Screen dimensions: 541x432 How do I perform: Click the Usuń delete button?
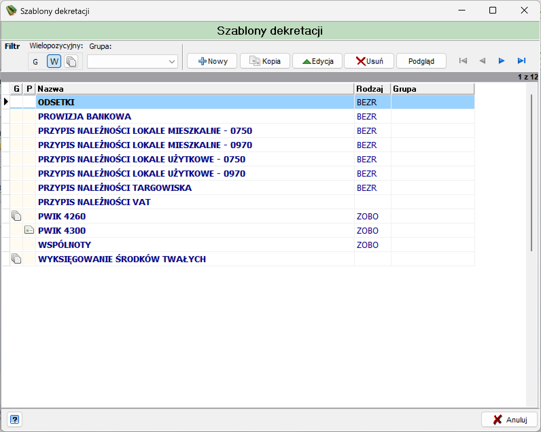tap(369, 61)
